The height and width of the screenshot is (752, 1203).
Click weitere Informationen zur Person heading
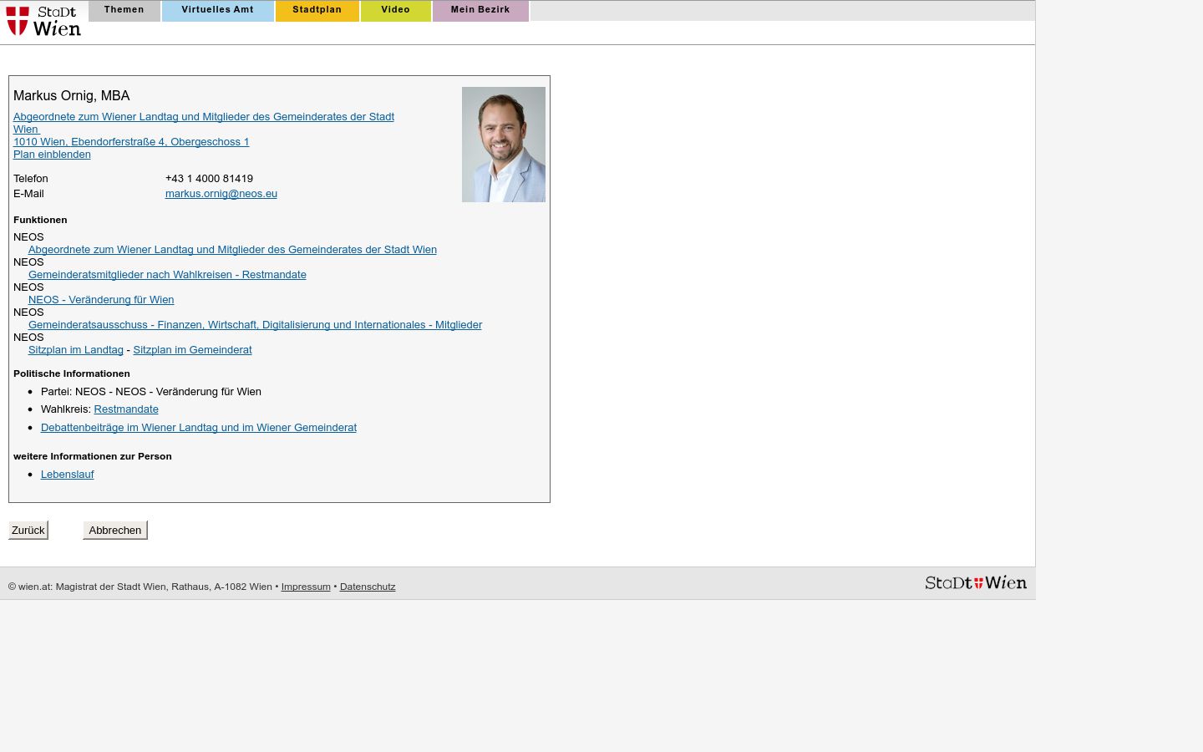tap(93, 457)
